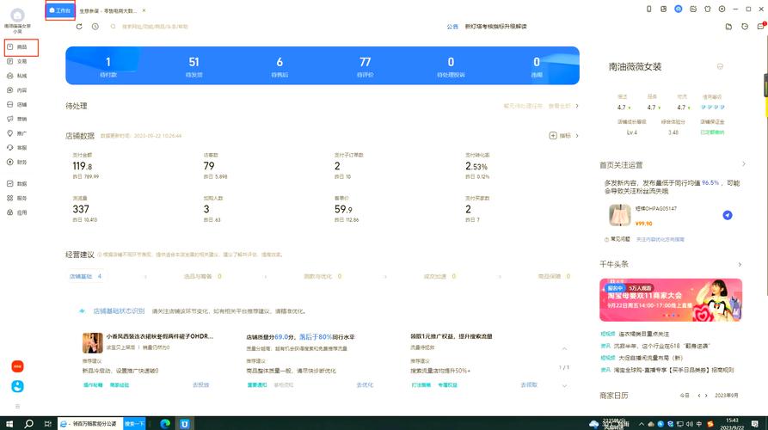Click the blue send icon beside ¥99.90 product
Viewport: 768px width, 430px height.
click(728, 215)
